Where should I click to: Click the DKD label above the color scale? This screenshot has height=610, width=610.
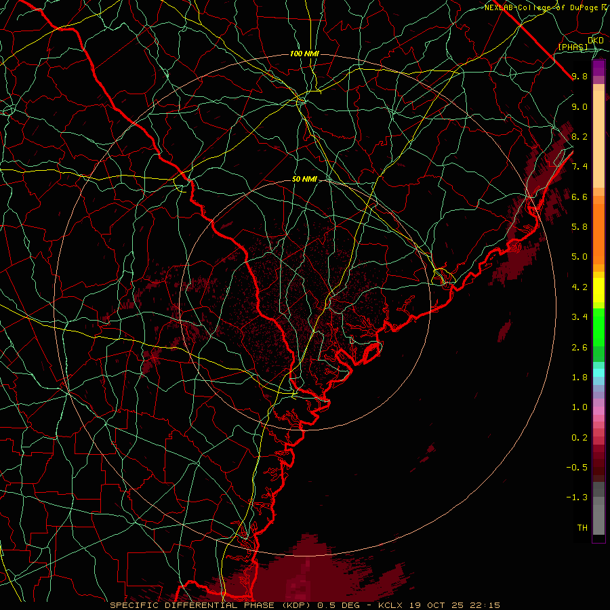[x=596, y=41]
